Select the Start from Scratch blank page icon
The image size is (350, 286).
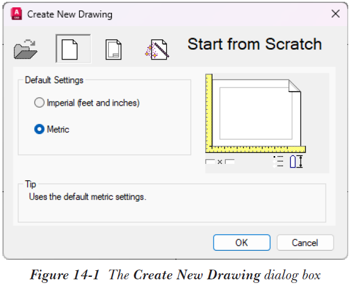[73, 49]
